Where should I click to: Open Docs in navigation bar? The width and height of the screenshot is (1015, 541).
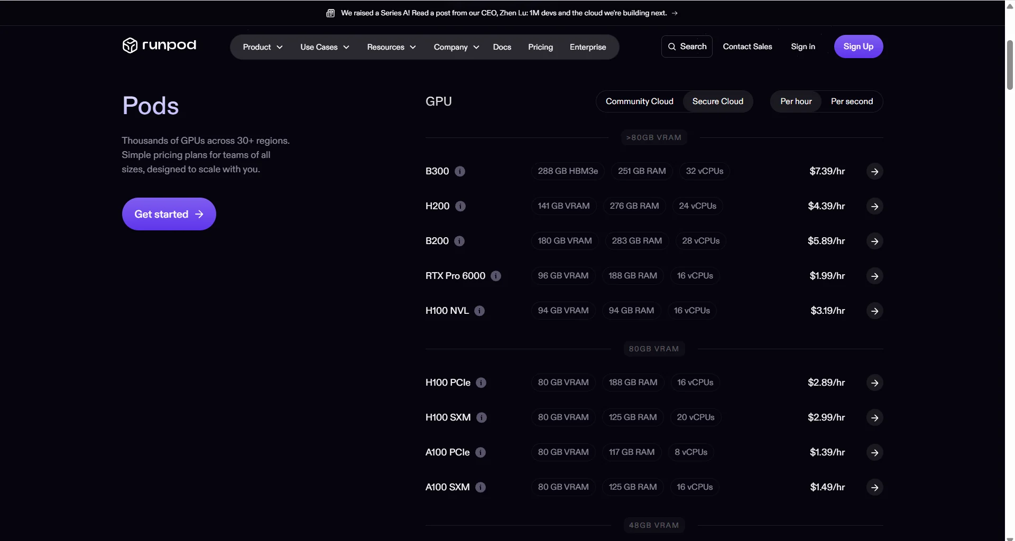tap(502, 47)
